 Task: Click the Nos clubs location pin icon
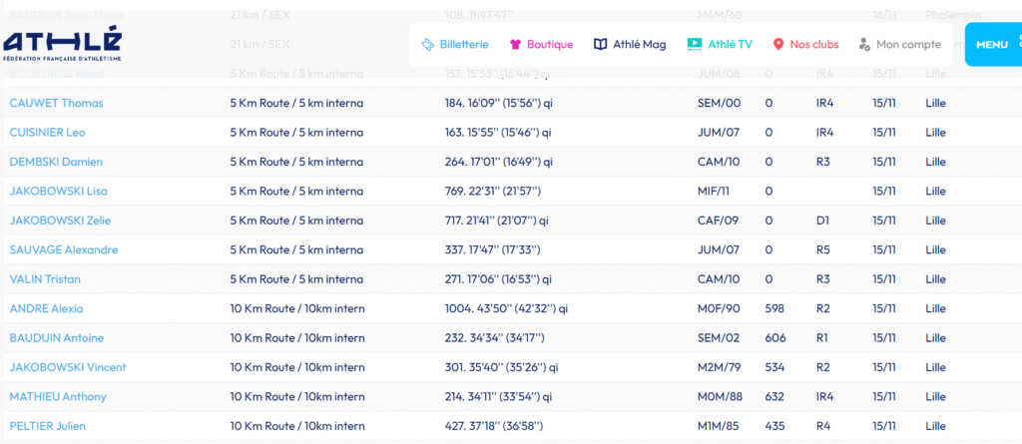(778, 45)
